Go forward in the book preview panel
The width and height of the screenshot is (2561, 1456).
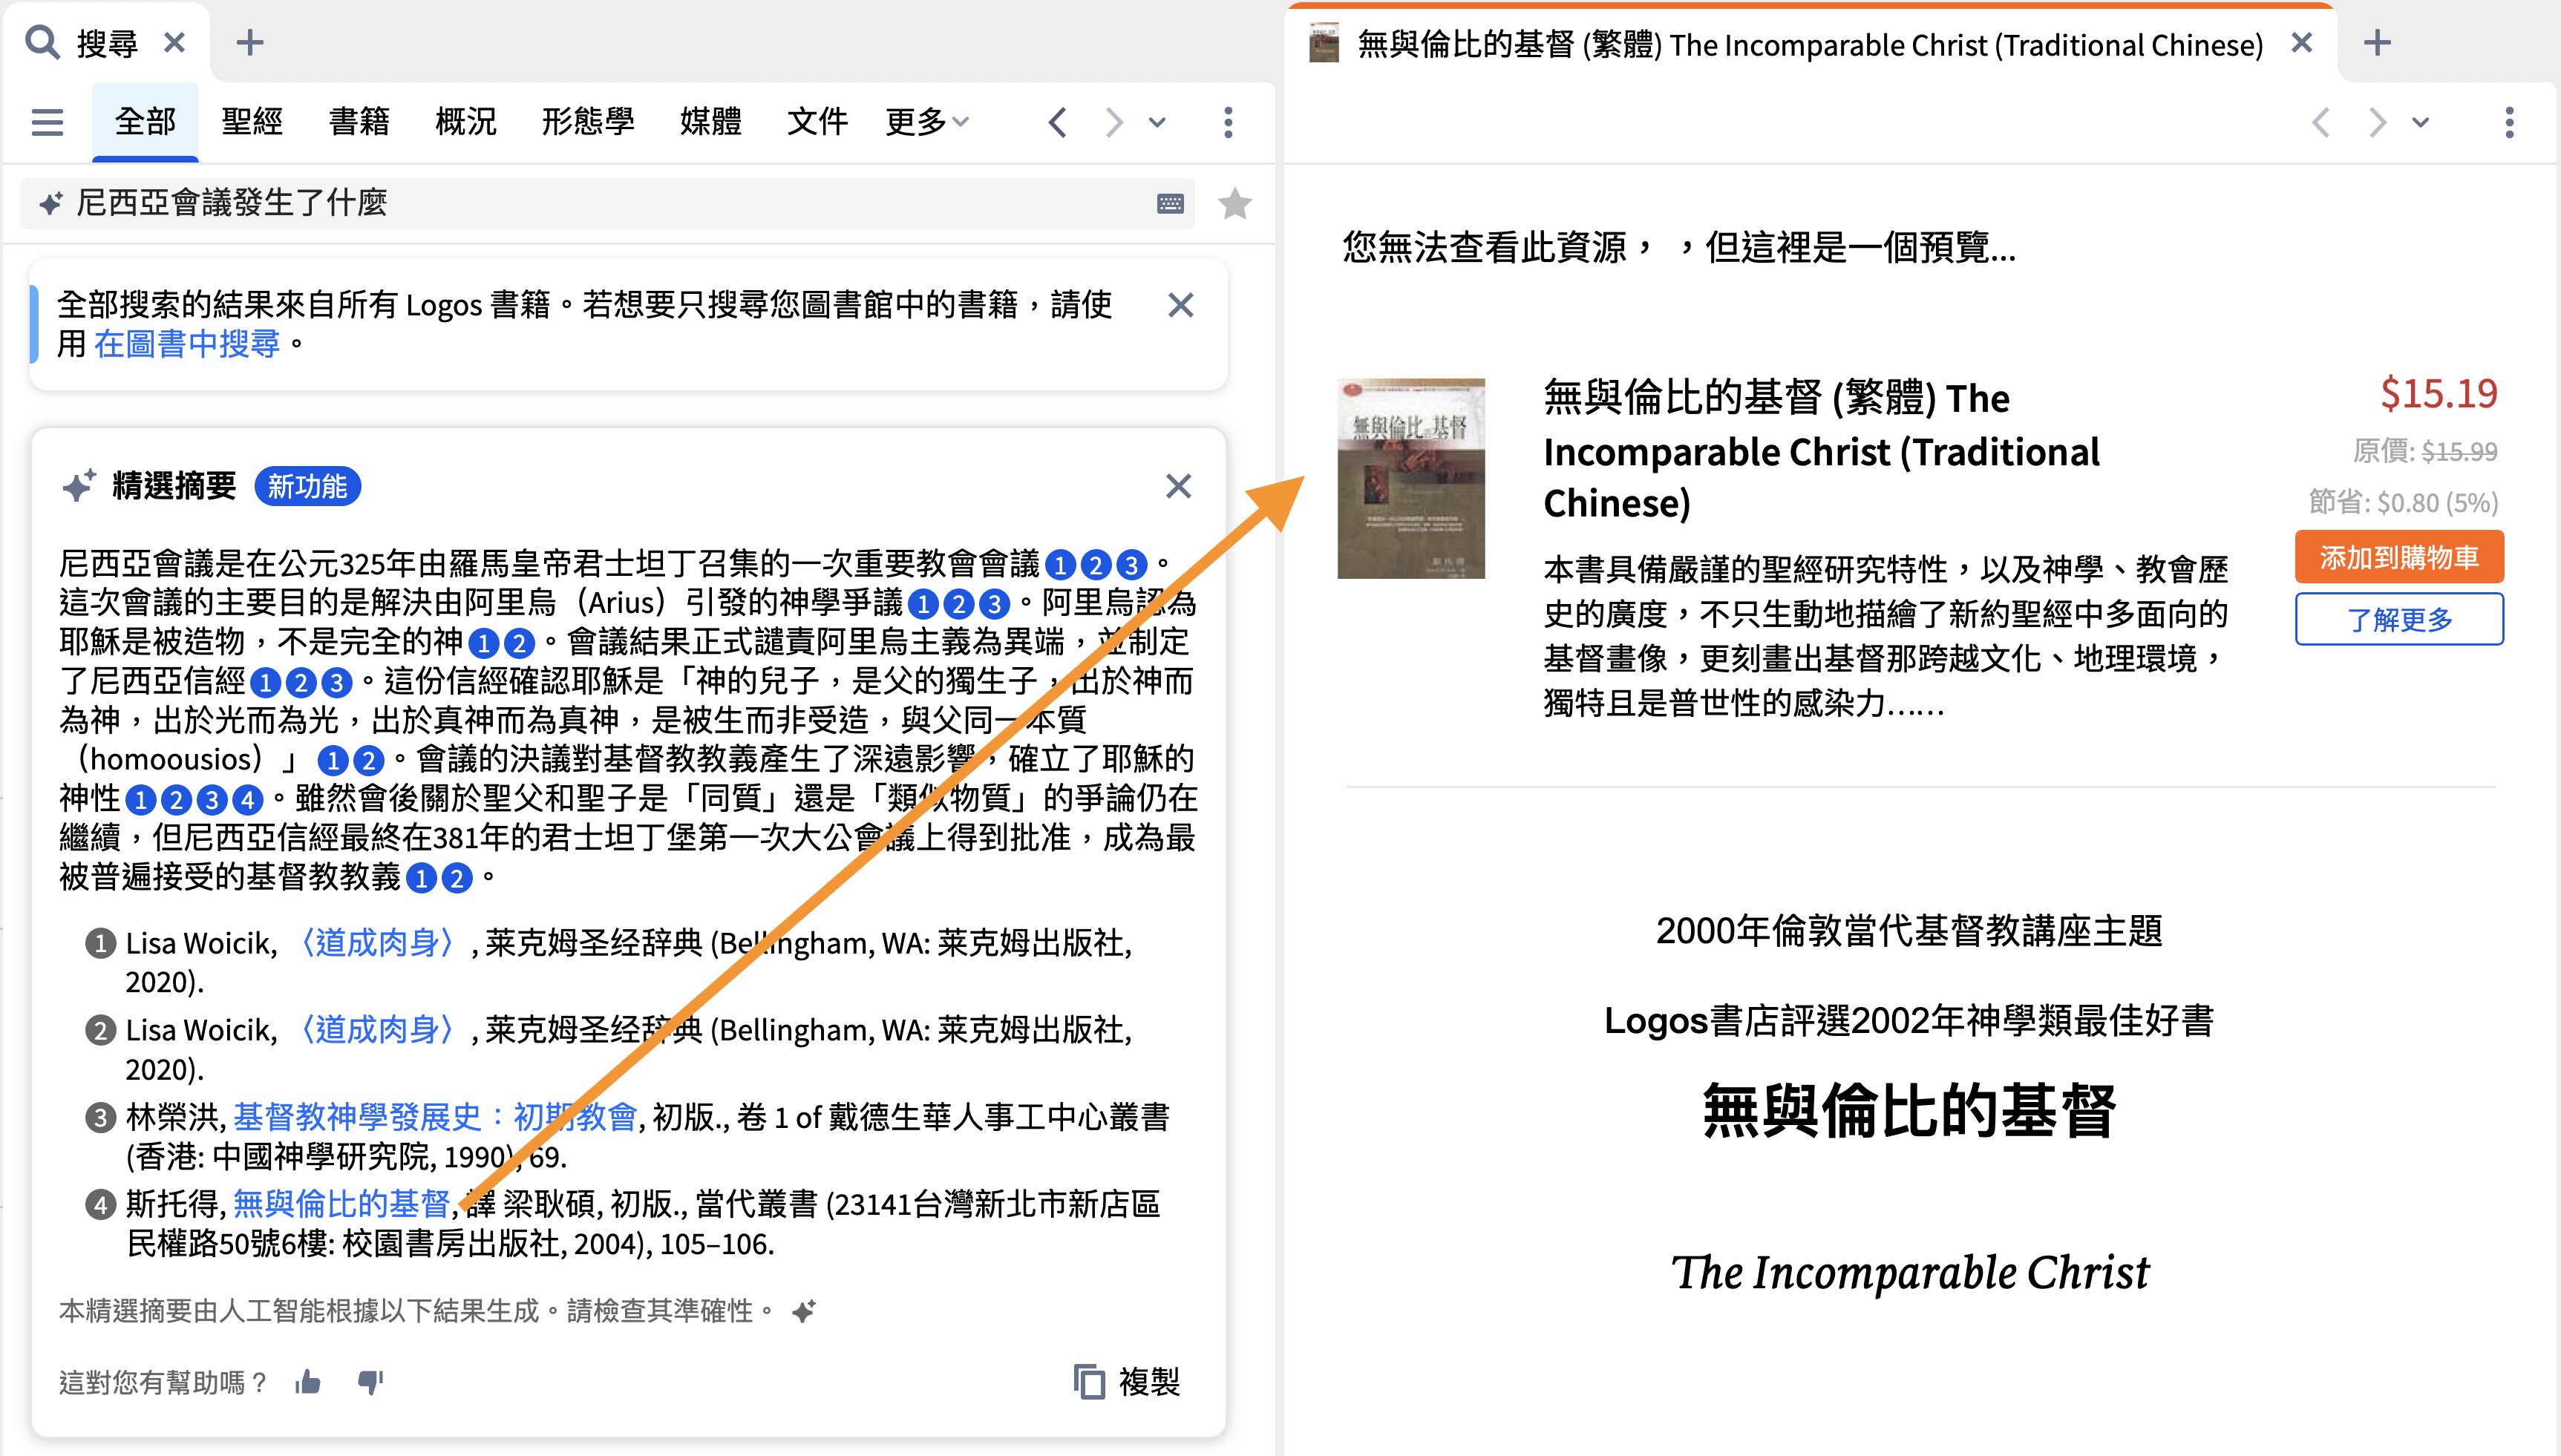pyautogui.click(x=2377, y=122)
